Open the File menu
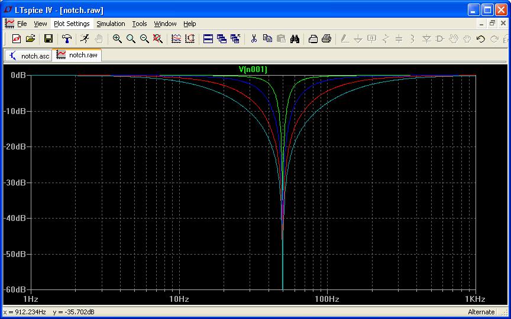The image size is (511, 319). [x=22, y=24]
